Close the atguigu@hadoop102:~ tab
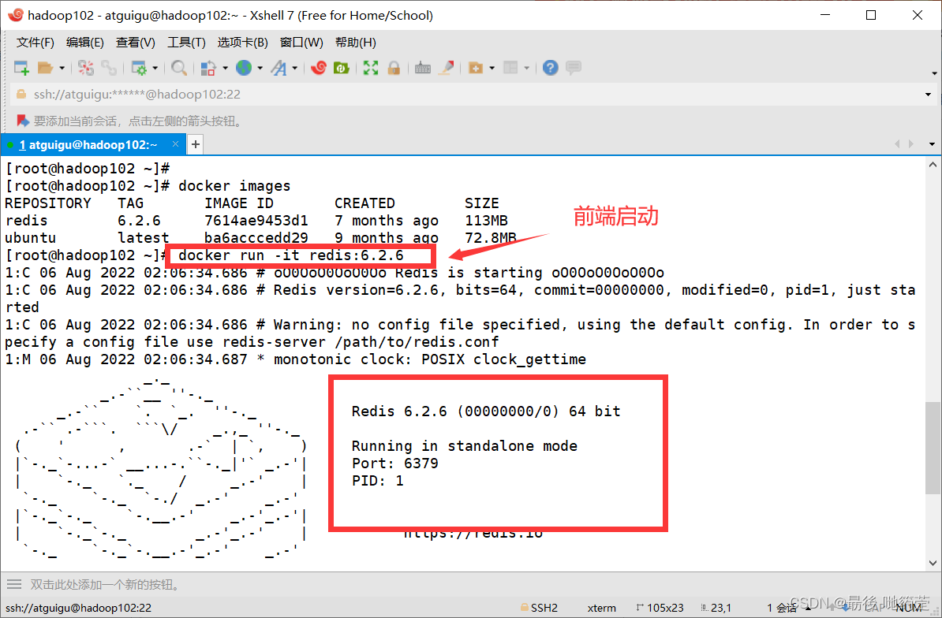Viewport: 942px width, 618px height. (x=175, y=144)
